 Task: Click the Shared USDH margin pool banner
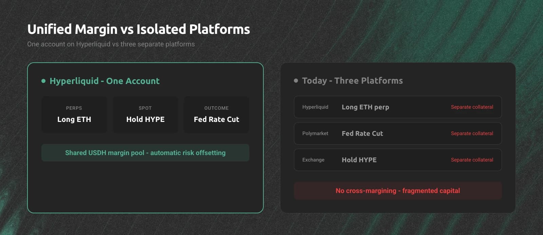click(145, 153)
